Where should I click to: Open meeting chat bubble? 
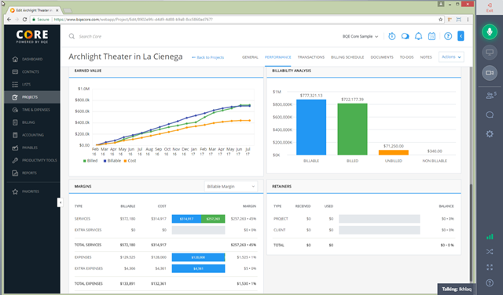(x=490, y=115)
